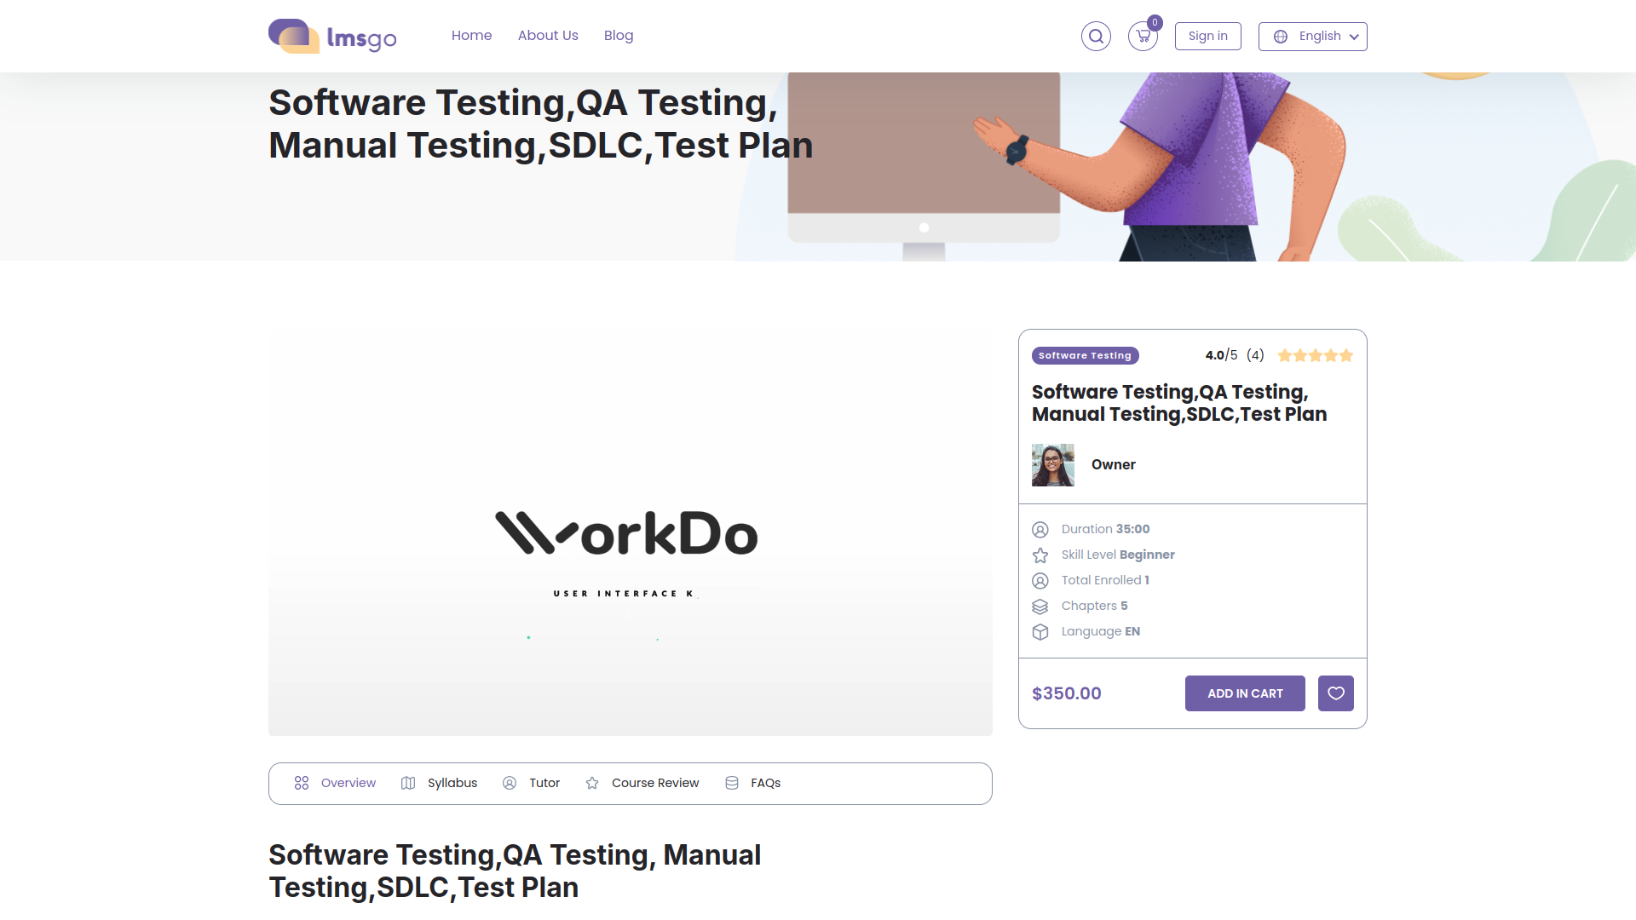Open the shopping cart icon
The height and width of the screenshot is (920, 1636).
point(1143,37)
